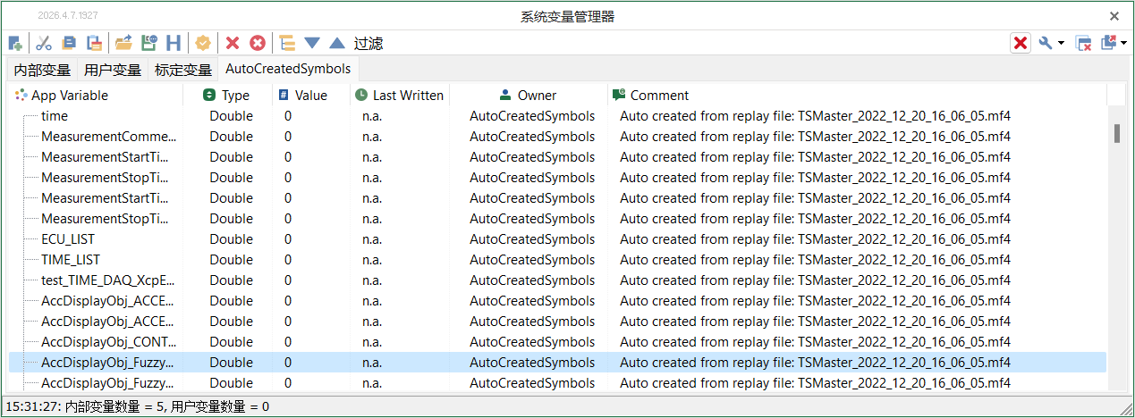The image size is (1135, 418).
Task: Select the AccDisplayObj_CONT... variable row
Action: 557,342
